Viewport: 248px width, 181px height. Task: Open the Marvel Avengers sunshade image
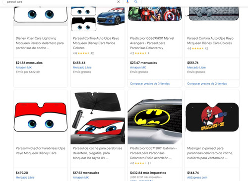(155, 13)
